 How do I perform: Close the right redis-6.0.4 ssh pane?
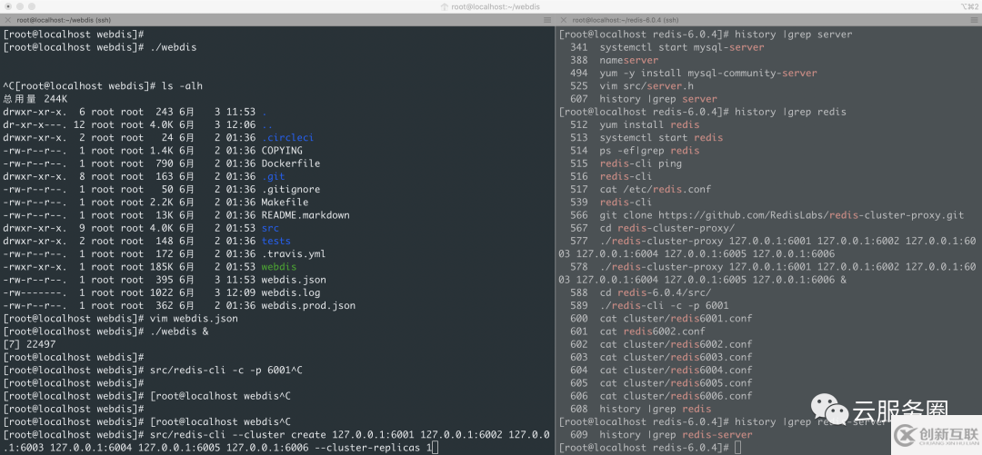(x=563, y=20)
